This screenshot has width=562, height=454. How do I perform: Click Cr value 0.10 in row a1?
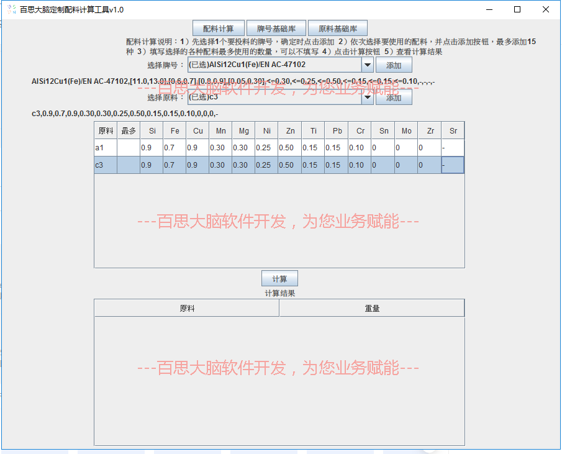(360, 148)
